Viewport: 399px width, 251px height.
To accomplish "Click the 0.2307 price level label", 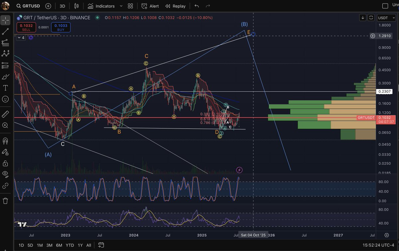I will pyautogui.click(x=384, y=91).
